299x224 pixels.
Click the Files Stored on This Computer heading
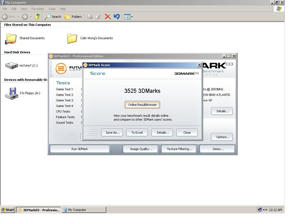click(28, 25)
